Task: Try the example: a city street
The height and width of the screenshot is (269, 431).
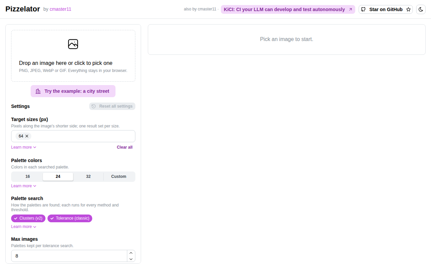Action: (x=73, y=91)
